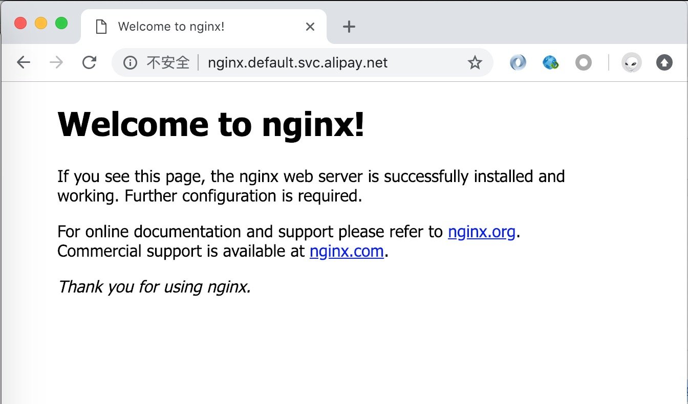Open the globe extension icon
Viewport: 688px width, 404px height.
(x=551, y=62)
